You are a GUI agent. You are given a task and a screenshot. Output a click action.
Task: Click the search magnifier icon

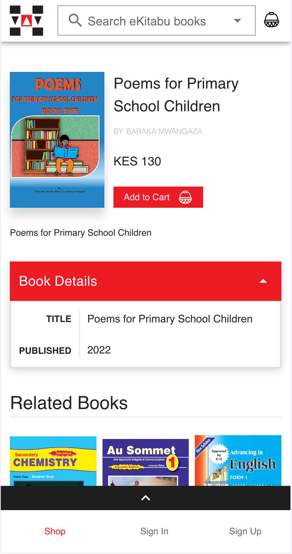coord(75,20)
